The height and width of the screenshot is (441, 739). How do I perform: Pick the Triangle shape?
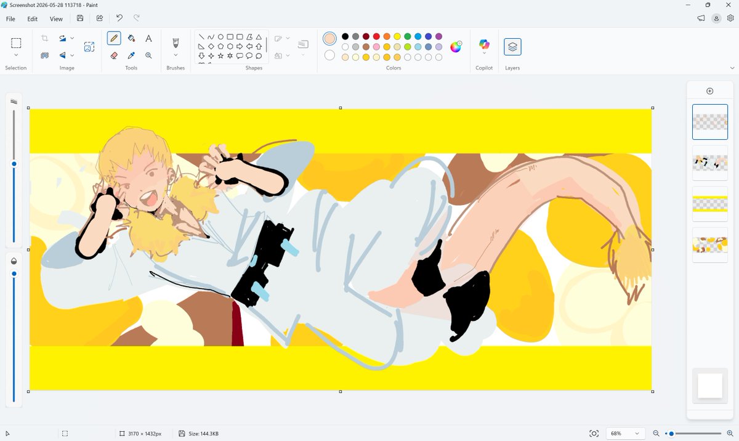[x=259, y=37]
